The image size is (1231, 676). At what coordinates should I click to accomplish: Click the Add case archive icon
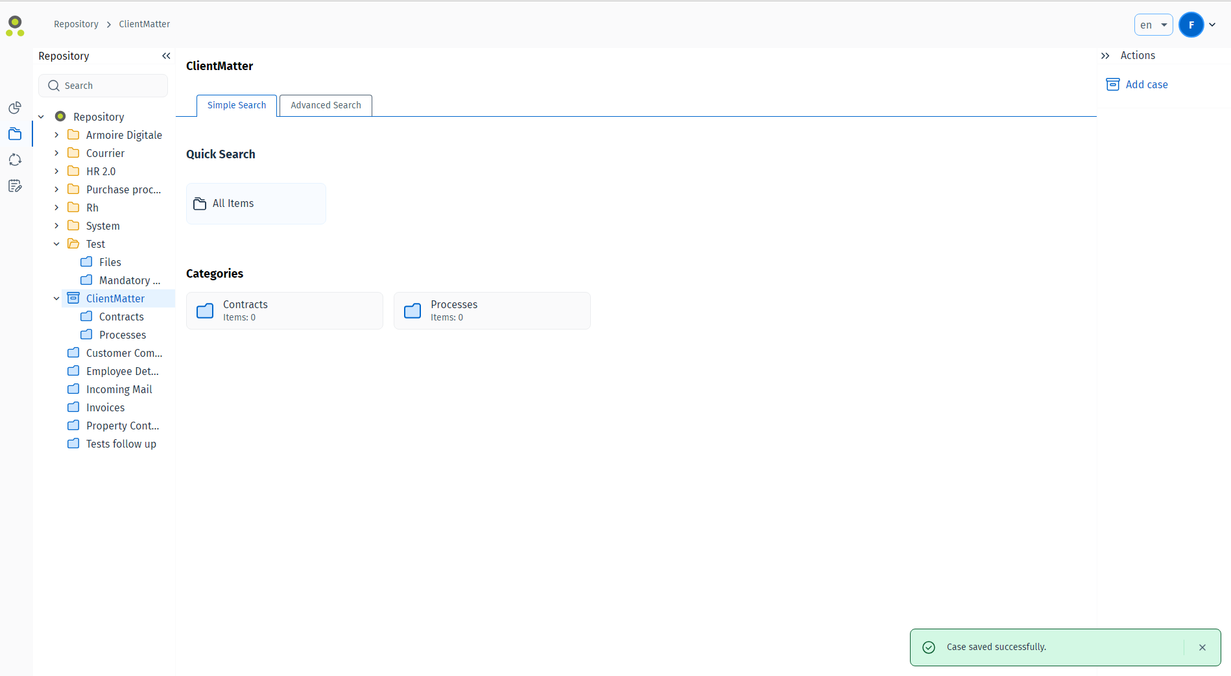click(1113, 84)
